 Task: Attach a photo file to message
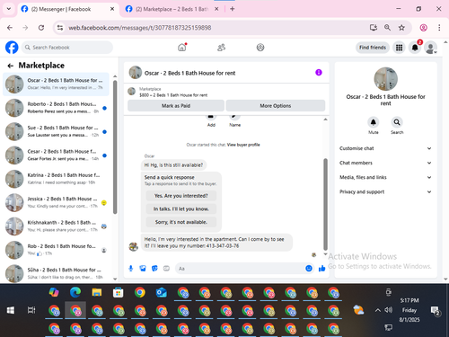143,269
